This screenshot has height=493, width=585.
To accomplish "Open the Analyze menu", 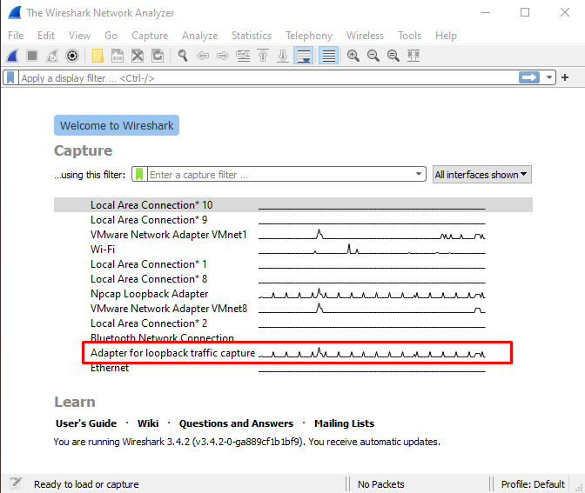I will click(x=199, y=36).
